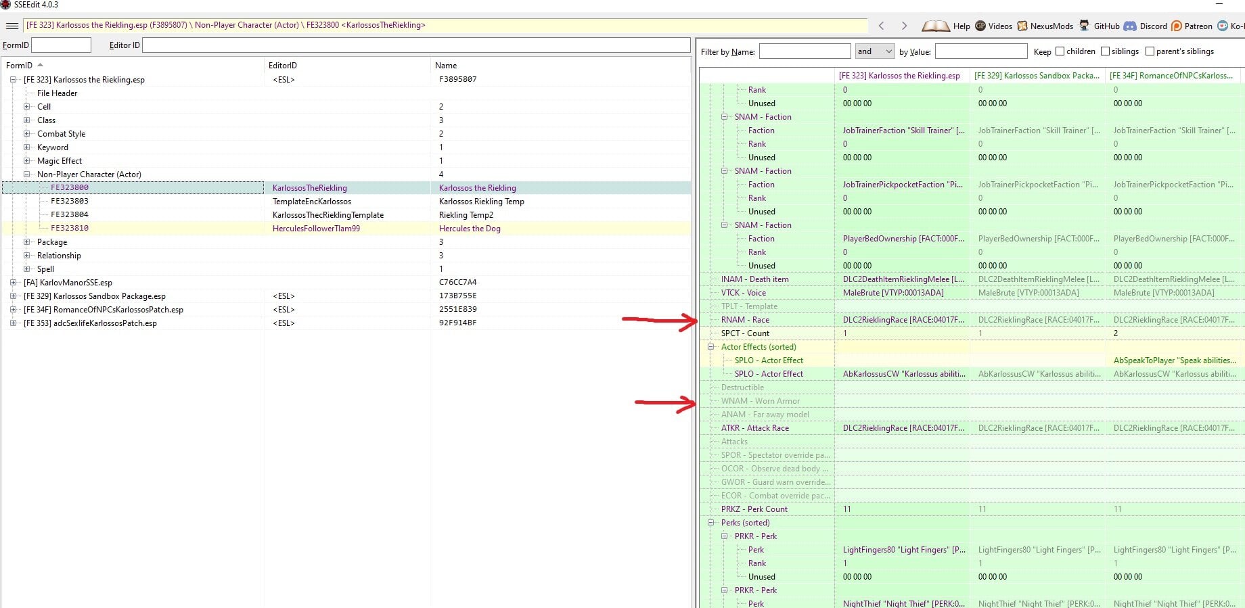The height and width of the screenshot is (608, 1245).
Task: Select record FE323800 KarlossosTheRiekling
Action: 346,188
